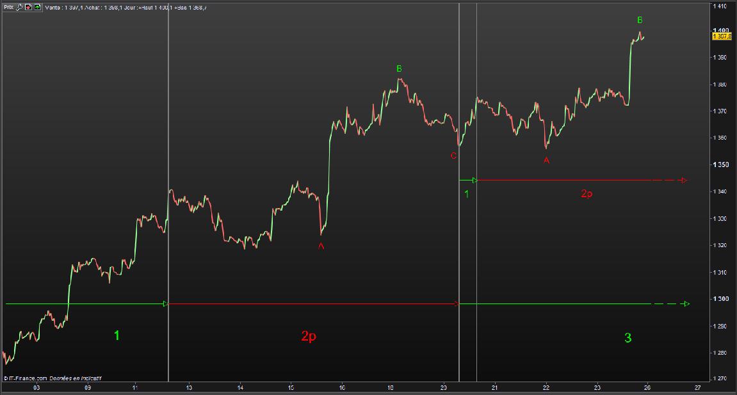Click red arrowhead ending long 2p line

click(457, 303)
